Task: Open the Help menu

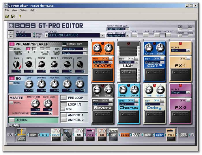Action: (x=32, y=10)
